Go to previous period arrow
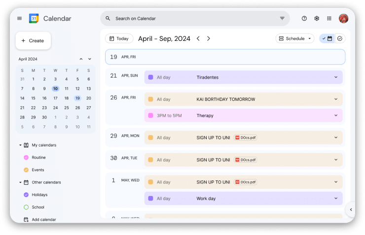The width and height of the screenshot is (365, 235). (x=198, y=38)
